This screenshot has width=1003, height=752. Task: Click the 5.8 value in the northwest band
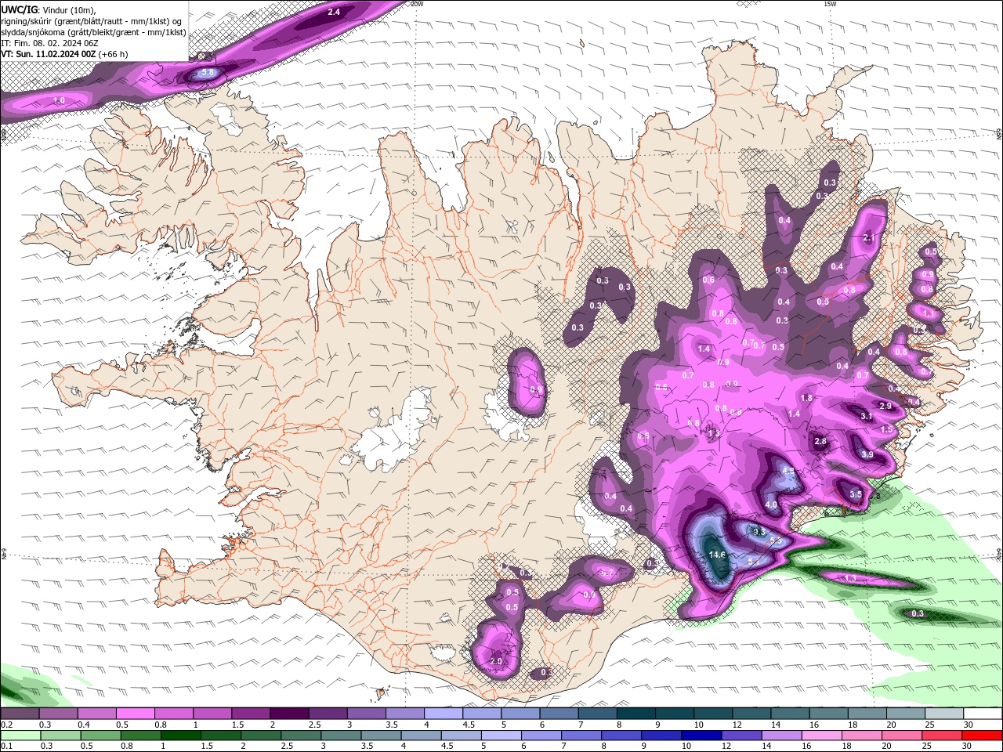208,73
